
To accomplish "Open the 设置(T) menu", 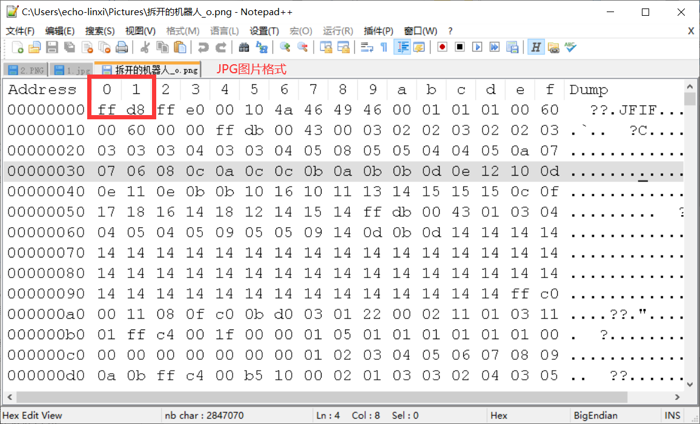I will (265, 30).
